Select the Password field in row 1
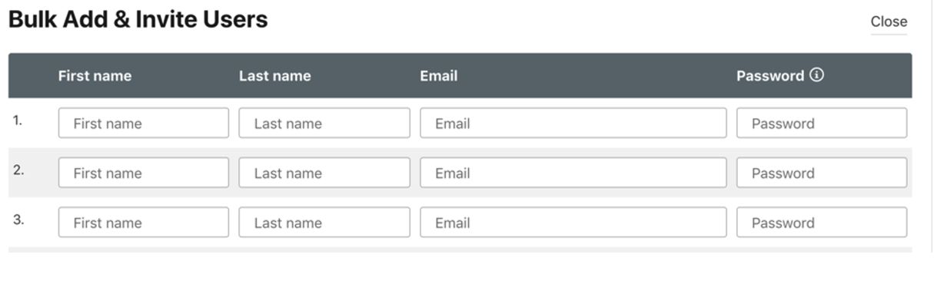Screen dimensions: 934x284 click(822, 123)
